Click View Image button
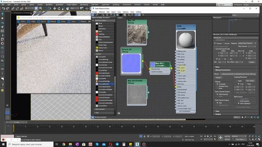The image size is (262, 147). click(250, 81)
